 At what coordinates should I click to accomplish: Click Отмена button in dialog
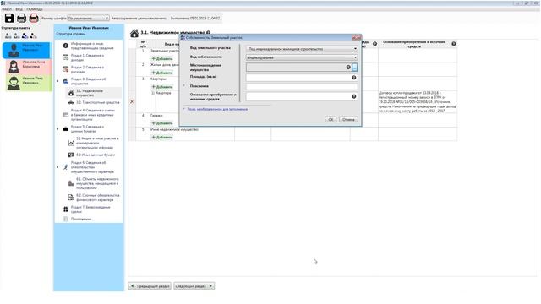348,119
